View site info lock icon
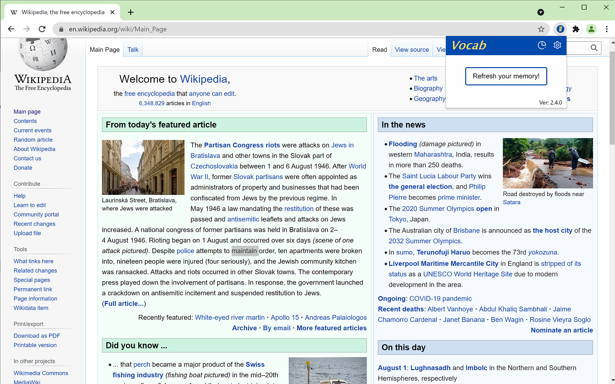This screenshot has width=615, height=384. click(x=61, y=29)
